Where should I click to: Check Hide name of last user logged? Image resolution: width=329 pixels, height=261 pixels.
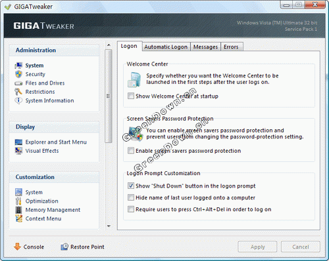coord(131,197)
